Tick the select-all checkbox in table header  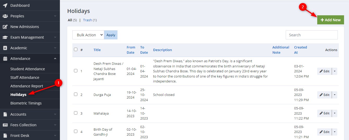pyautogui.click(x=76, y=50)
